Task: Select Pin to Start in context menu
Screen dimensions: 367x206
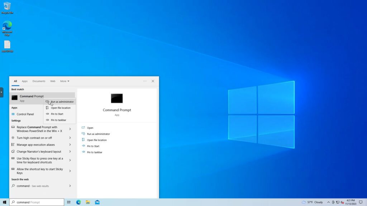Action: [57, 114]
